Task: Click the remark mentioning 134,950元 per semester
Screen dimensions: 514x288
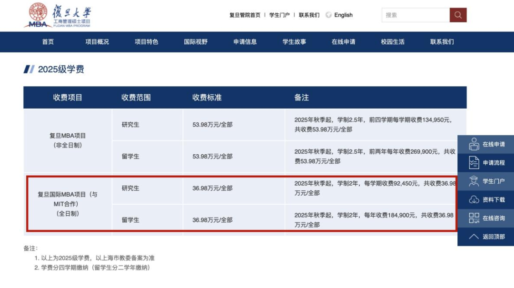Action: click(x=373, y=125)
